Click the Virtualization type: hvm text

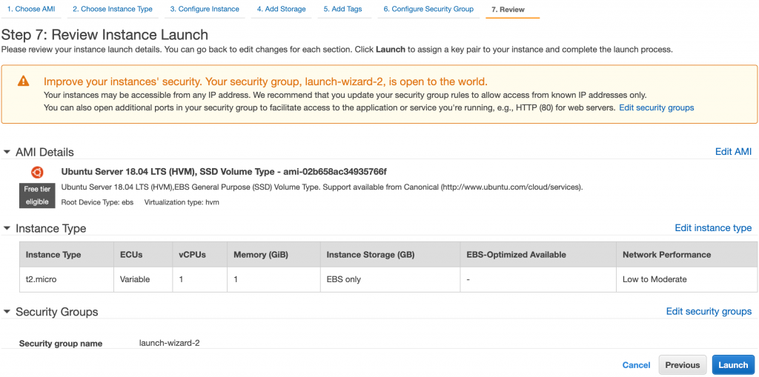point(182,202)
